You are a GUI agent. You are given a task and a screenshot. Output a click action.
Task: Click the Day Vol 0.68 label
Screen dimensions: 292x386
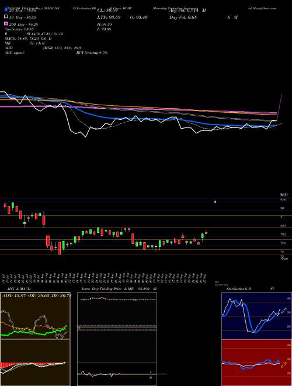183,17
